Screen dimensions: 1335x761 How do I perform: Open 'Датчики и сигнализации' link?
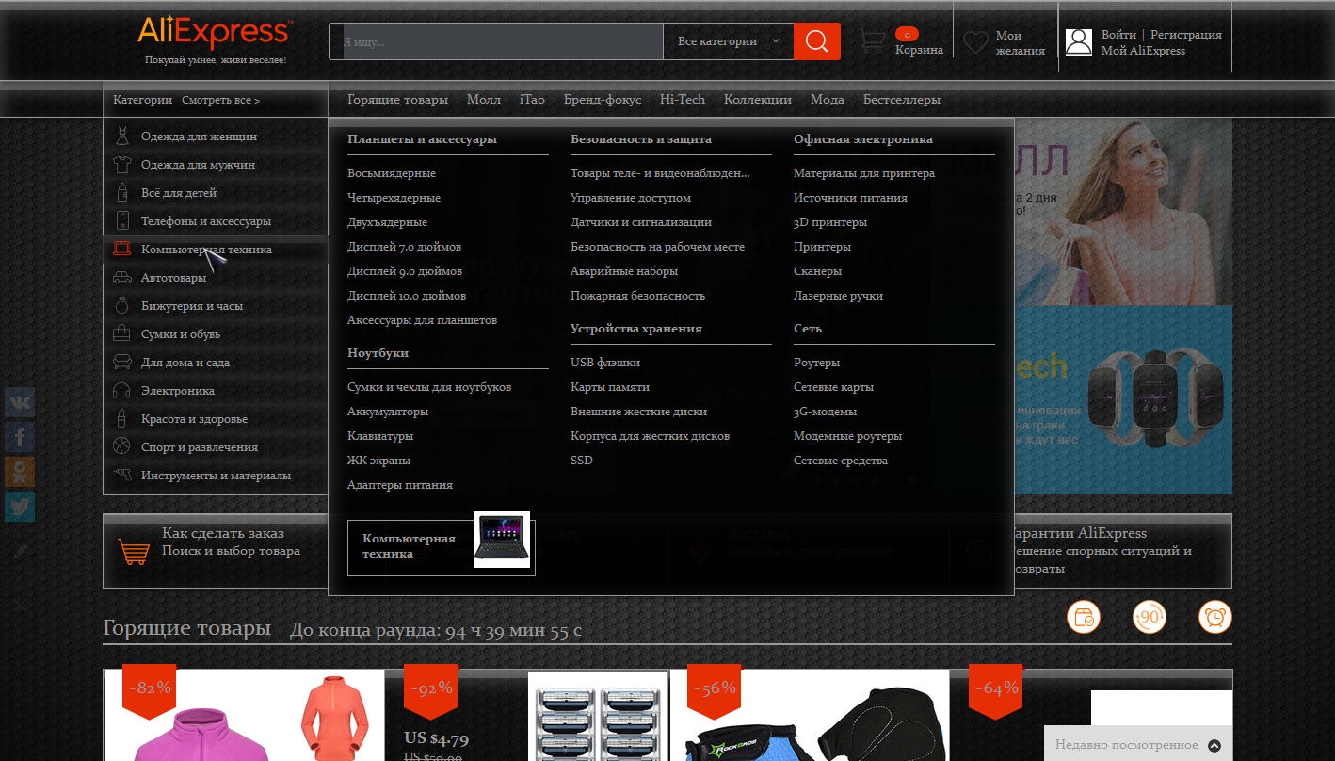(x=641, y=222)
